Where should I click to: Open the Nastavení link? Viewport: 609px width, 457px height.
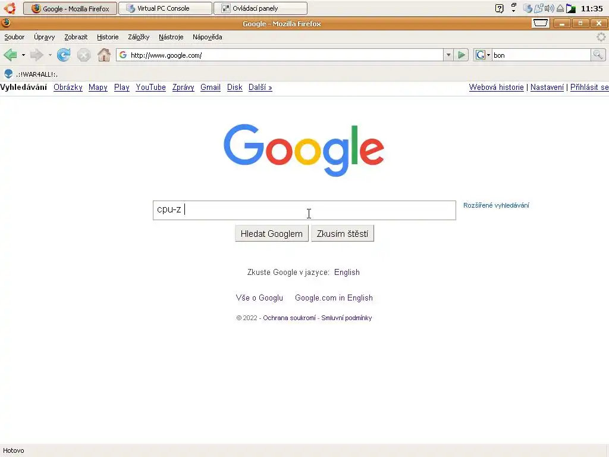pyautogui.click(x=547, y=87)
